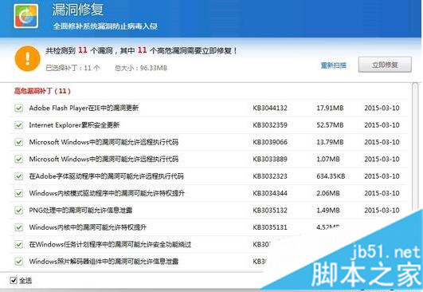Click the KB3039066 cell
Image resolution: width=423 pixels, height=292 pixels.
(270, 142)
